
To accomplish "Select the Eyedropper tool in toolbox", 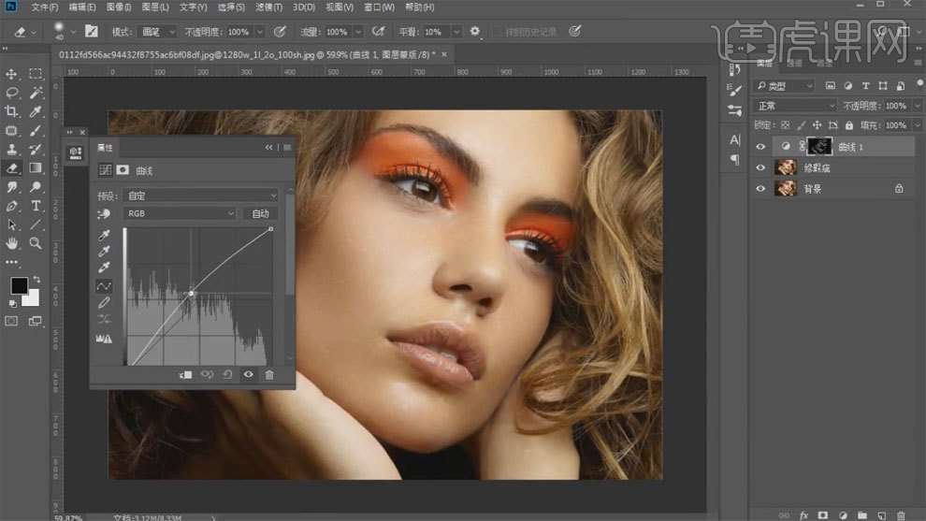I will click(36, 111).
